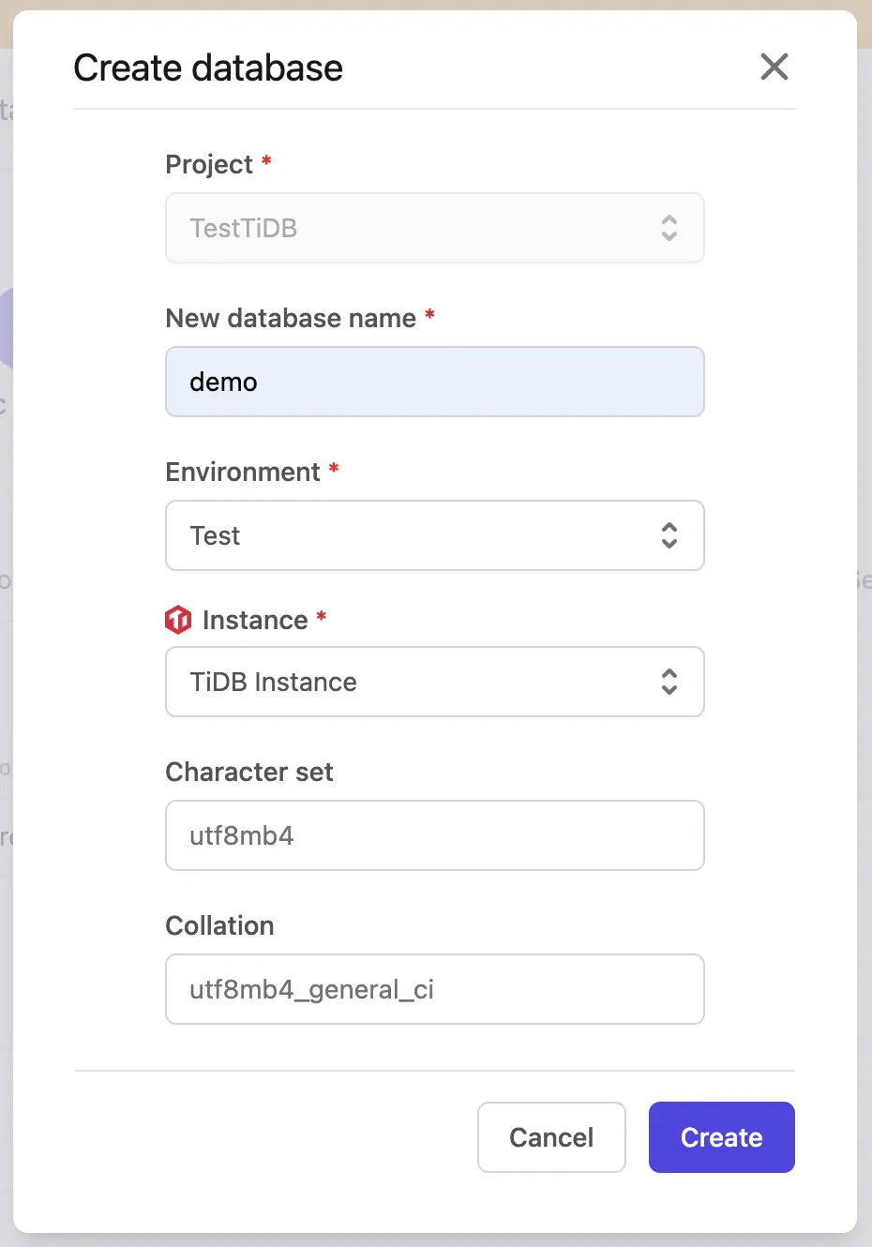Click the Create database dialog title

click(x=208, y=68)
